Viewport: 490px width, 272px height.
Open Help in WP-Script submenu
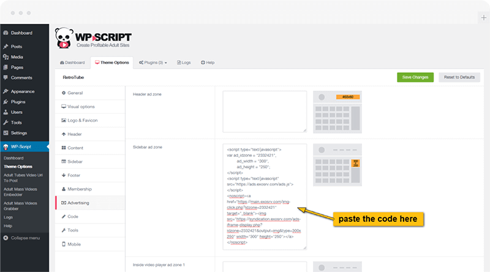click(x=8, y=225)
